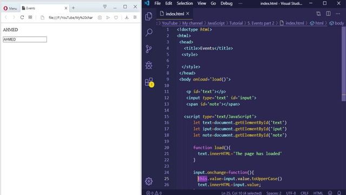Click the YouTube breadcrumb folder
The width and height of the screenshot is (346, 195).
[169, 23]
